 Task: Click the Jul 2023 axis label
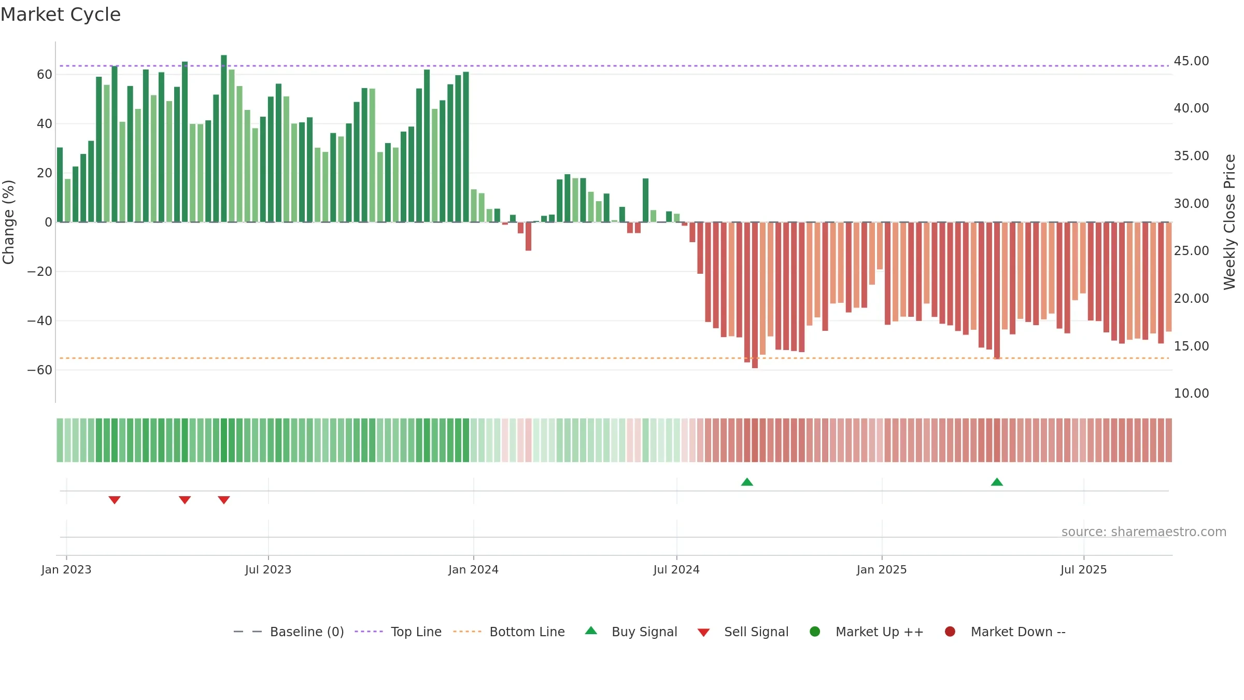[268, 570]
